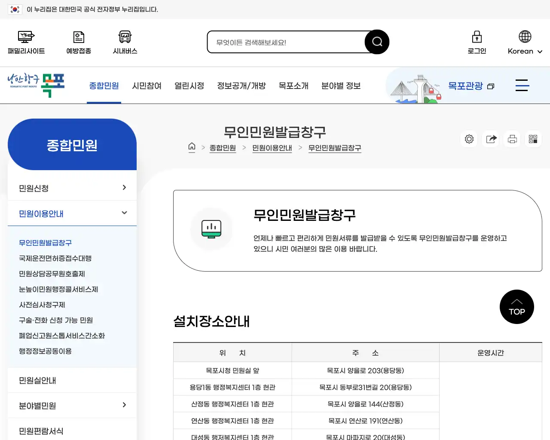Screen dimensions: 550x440
Task: Click the 로그인 lock icon
Action: (477, 42)
